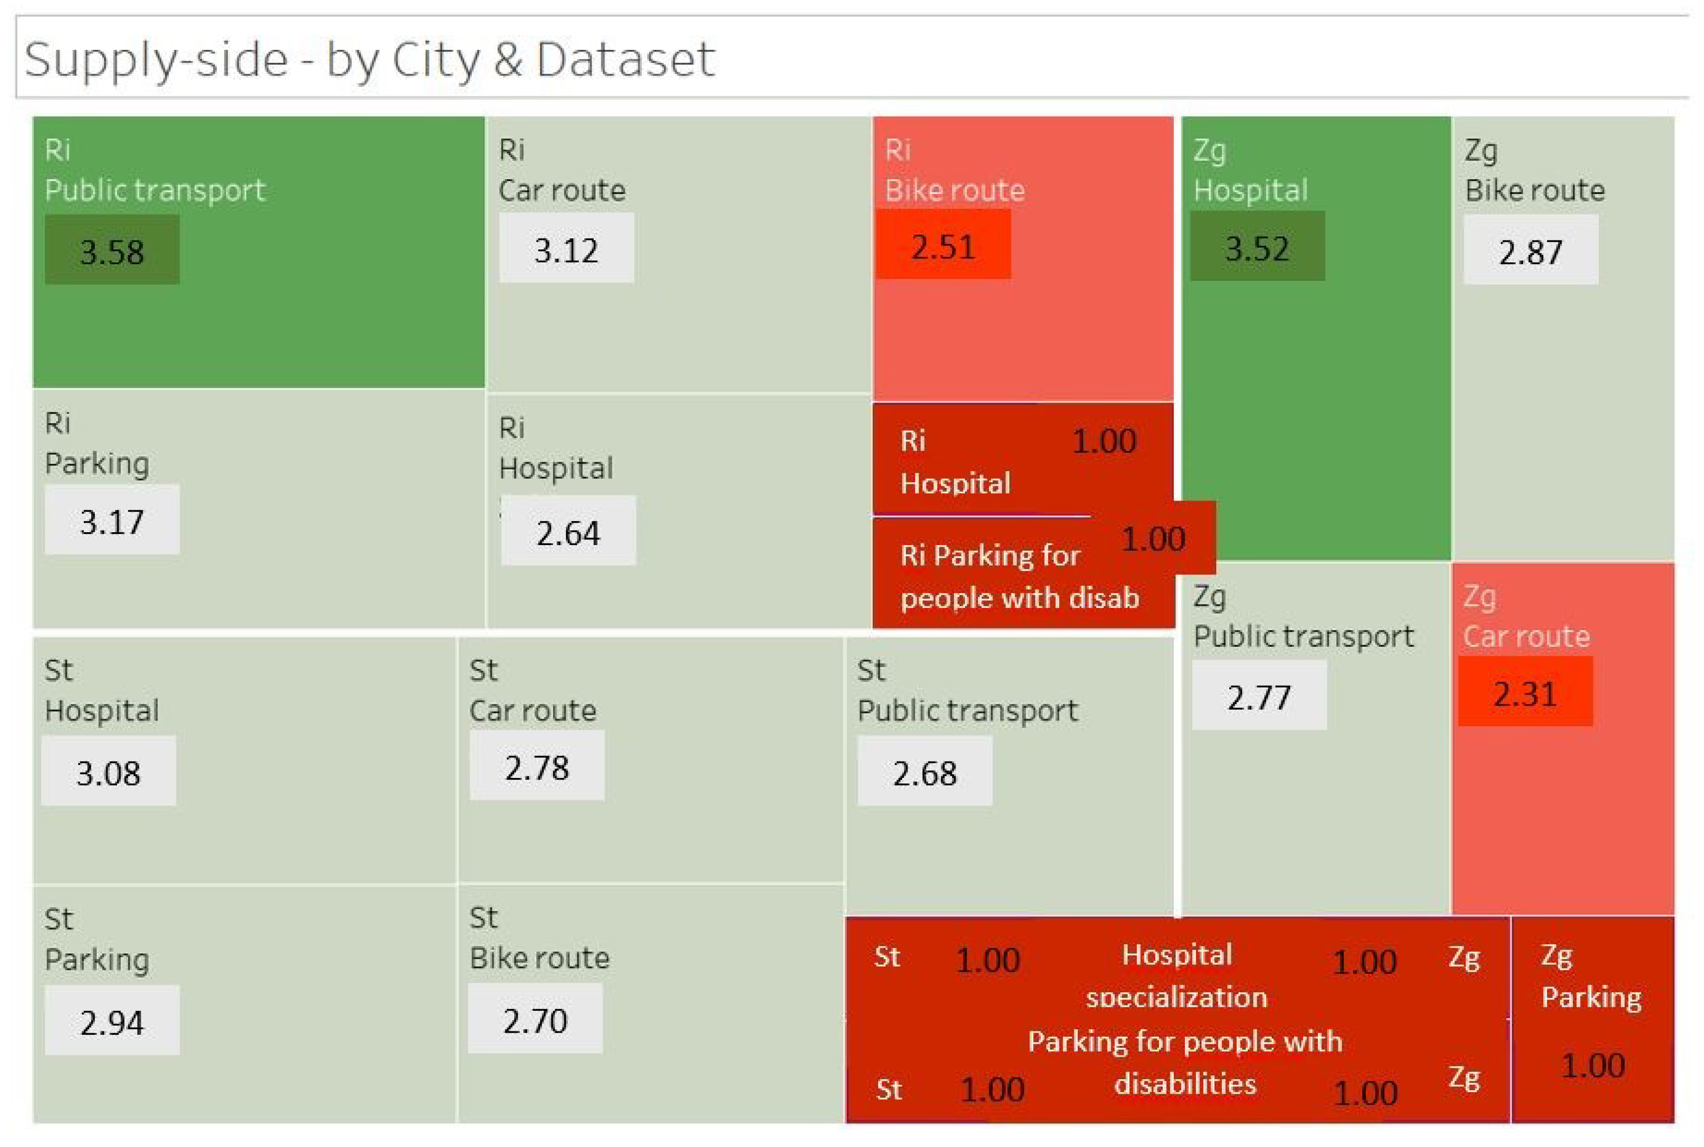Select the Ri Public transport 3.58 tile
The image size is (1704, 1147).
point(258,252)
